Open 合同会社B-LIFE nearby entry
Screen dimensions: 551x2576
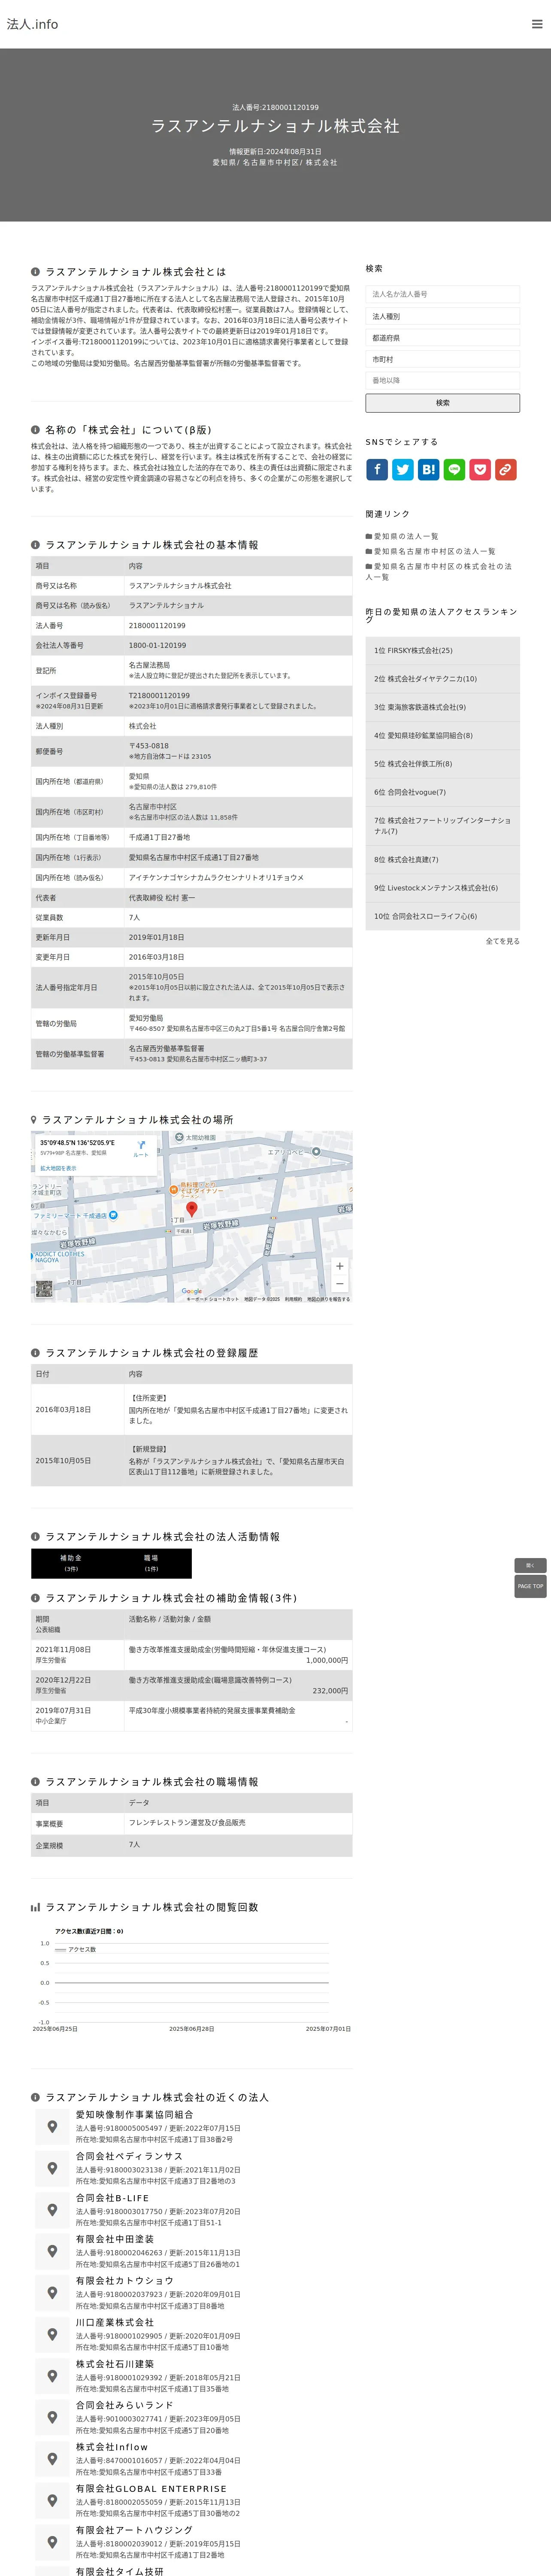[112, 2198]
